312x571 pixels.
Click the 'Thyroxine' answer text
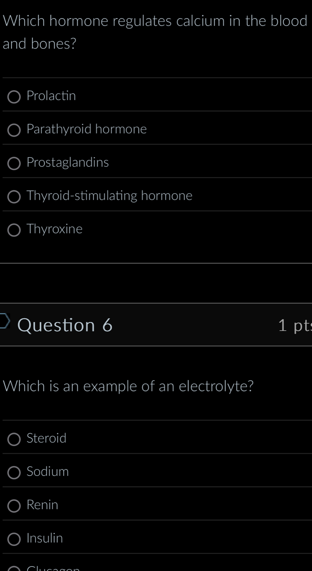(55, 229)
